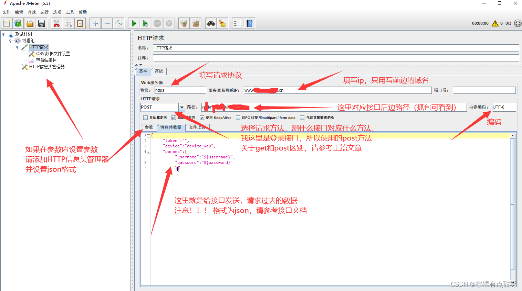
Task: Start the test with green play icon
Action: point(134,23)
